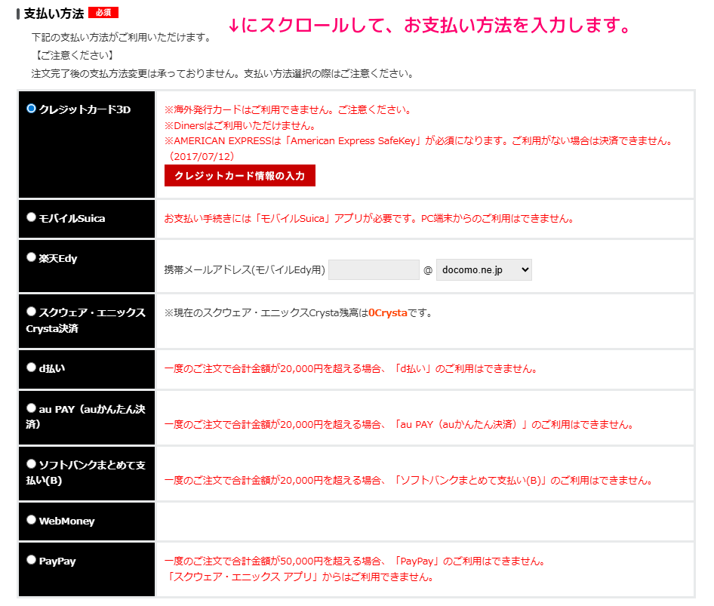Screen dimensions: 714x606
Task: Click the クレジットカード情報の入力 button
Action: pyautogui.click(x=240, y=175)
